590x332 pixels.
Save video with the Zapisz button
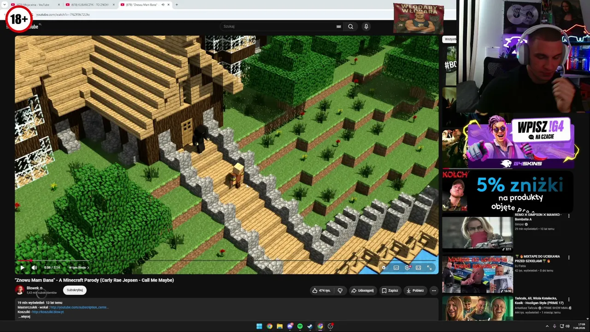click(390, 290)
